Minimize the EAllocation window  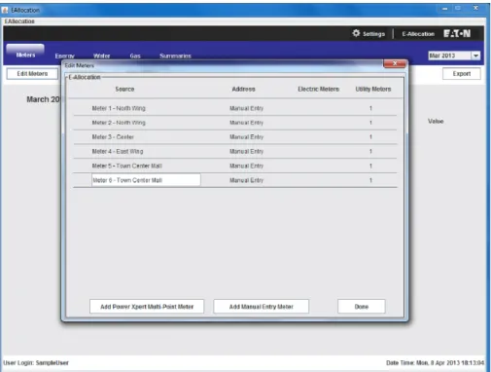(x=445, y=9)
